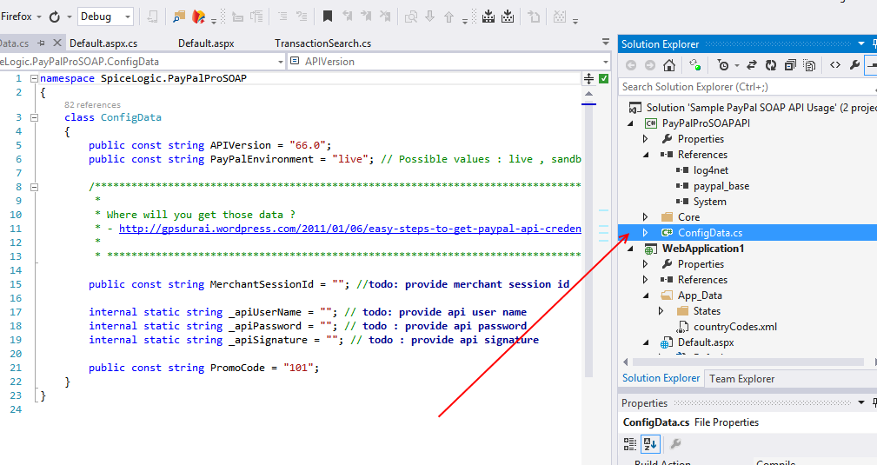Click the browser refresh icon beside Firefox

tap(55, 17)
